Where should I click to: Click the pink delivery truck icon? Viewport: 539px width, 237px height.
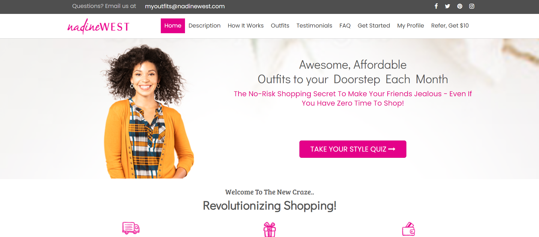131,228
